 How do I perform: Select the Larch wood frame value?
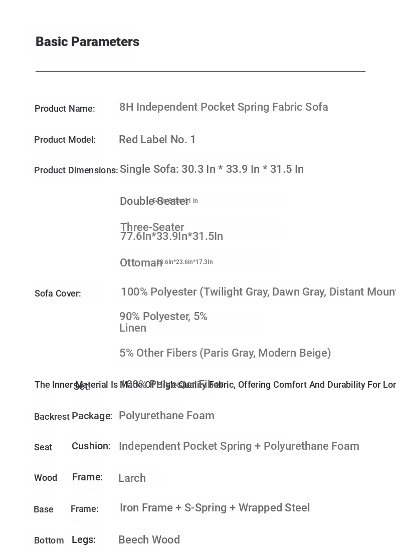(x=132, y=478)
